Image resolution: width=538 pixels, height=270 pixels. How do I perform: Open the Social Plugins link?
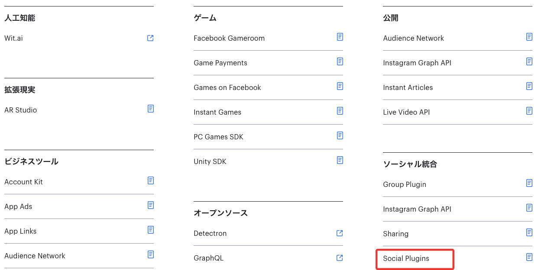(406, 259)
